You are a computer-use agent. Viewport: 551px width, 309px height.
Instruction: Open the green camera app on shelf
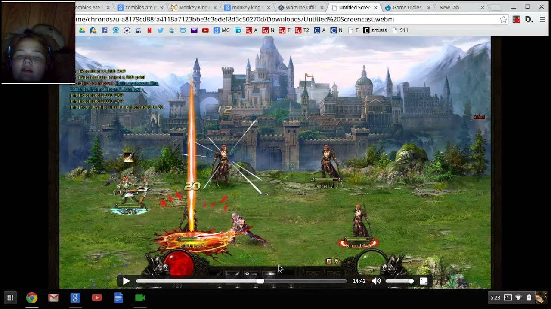pyautogui.click(x=140, y=297)
